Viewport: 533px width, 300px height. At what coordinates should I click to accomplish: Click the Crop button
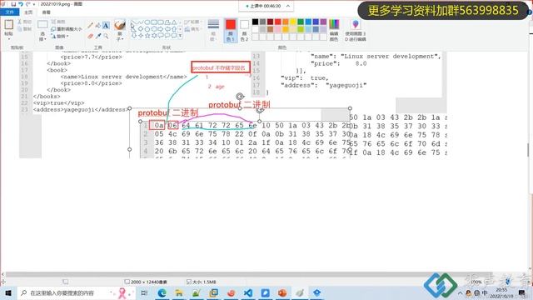point(58,22)
